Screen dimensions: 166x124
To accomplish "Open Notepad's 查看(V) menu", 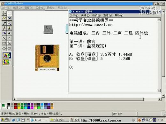I will coord(108,15).
